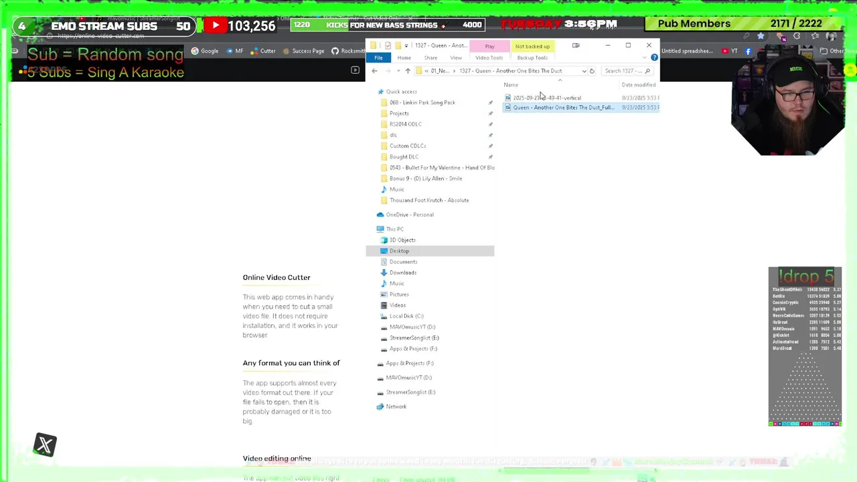This screenshot has width=857, height=482.
Task: Open the RS2014 ODLC folder
Action: tap(405, 124)
